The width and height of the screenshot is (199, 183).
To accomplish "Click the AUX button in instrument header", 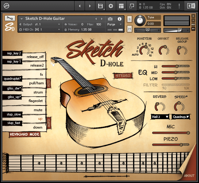I will pos(193,24).
